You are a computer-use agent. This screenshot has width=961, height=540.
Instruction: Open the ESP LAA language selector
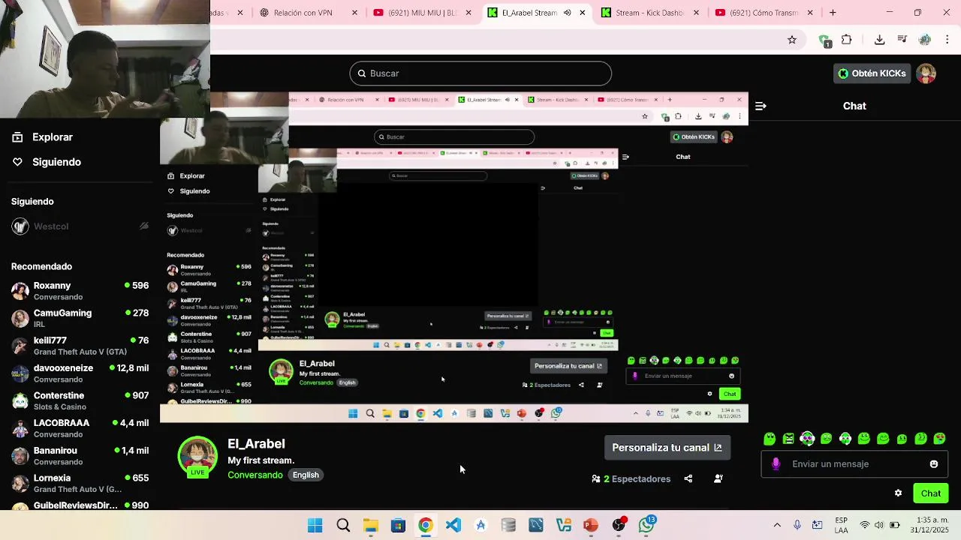pyautogui.click(x=841, y=525)
